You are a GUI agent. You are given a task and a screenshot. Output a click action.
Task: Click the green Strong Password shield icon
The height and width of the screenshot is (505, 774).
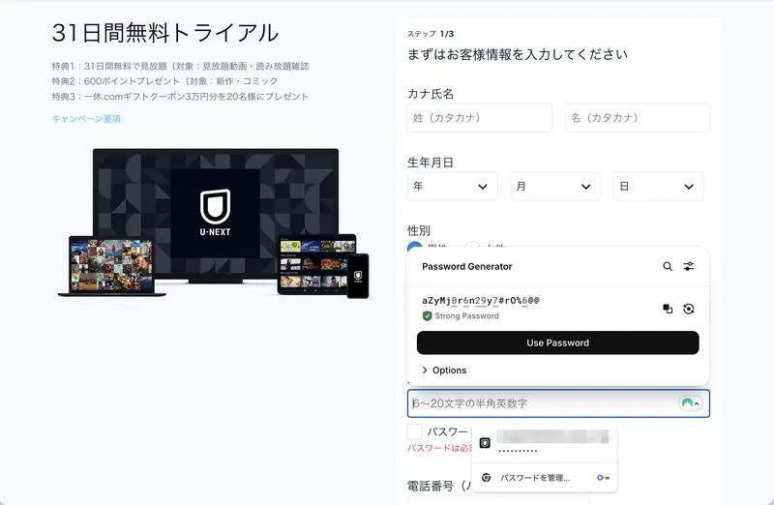tap(428, 316)
